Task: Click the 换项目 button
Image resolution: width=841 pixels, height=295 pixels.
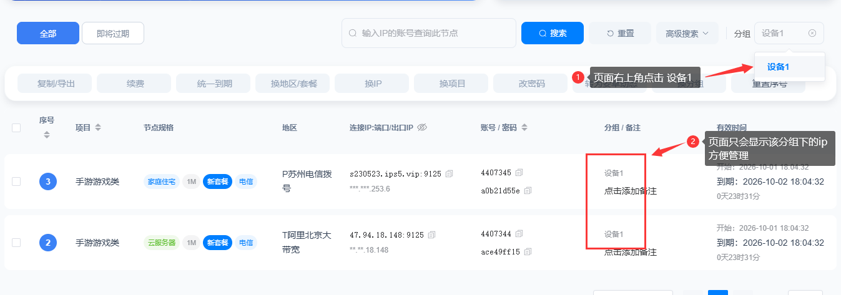Action: 451,83
